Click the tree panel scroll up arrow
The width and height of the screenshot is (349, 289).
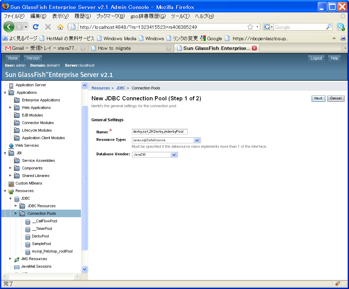click(x=85, y=86)
